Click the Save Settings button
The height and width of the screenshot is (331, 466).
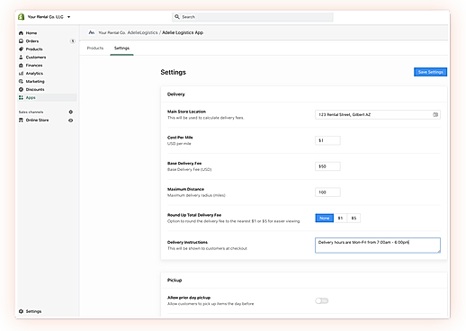pyautogui.click(x=430, y=72)
